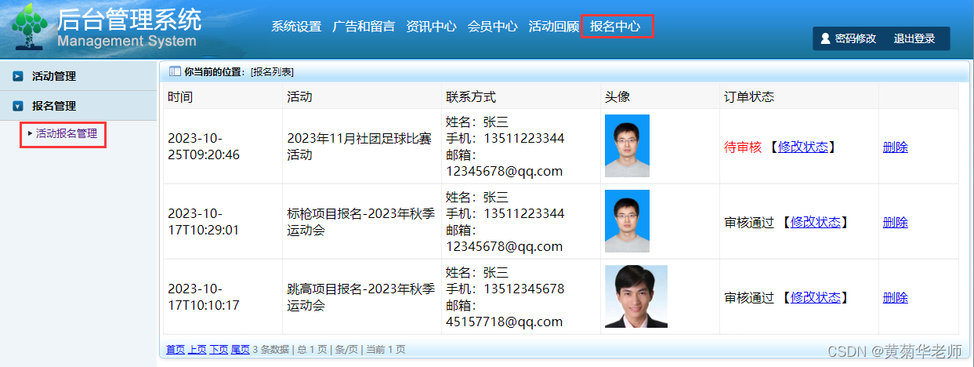Click 跳高项目报名-2023年秋季运动会 activity text

360,297
